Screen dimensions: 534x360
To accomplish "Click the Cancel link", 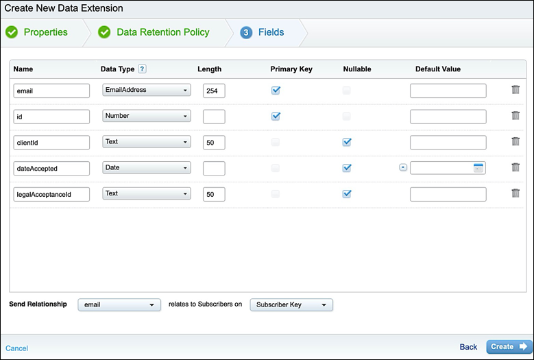I will (x=17, y=348).
